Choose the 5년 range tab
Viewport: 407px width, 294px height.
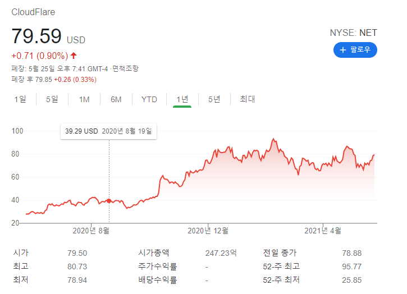click(214, 99)
